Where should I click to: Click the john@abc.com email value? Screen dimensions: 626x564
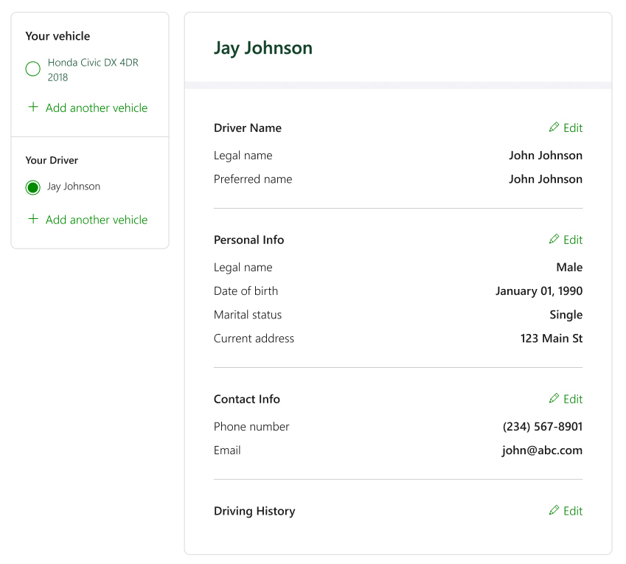[x=542, y=450]
